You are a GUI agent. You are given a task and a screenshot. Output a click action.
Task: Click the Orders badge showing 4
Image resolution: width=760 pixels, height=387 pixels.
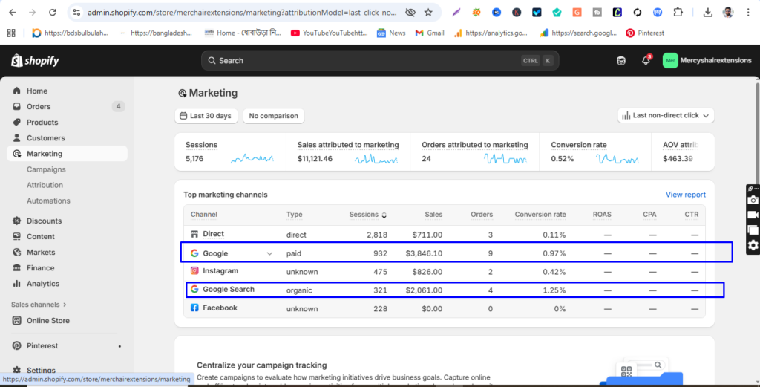[118, 106]
